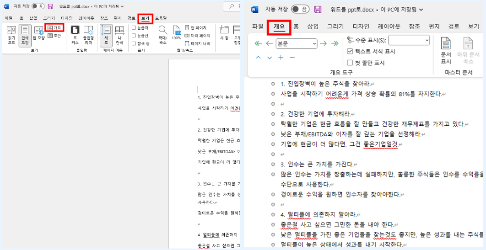This screenshot has width=486, height=250.
Task: Open the Review (검토) tab in the outline window
Action: pos(454,27)
